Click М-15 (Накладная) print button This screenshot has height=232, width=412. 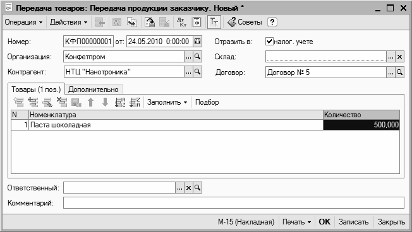click(246, 222)
